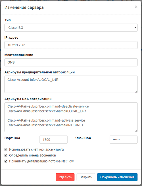Click the resize grip of the CoA авторизации textarea

click(136, 131)
